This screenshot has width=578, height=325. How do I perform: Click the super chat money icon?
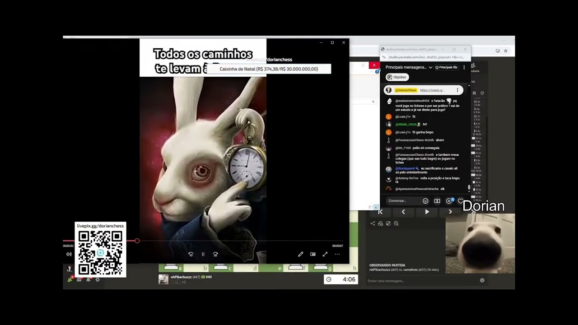click(x=437, y=201)
